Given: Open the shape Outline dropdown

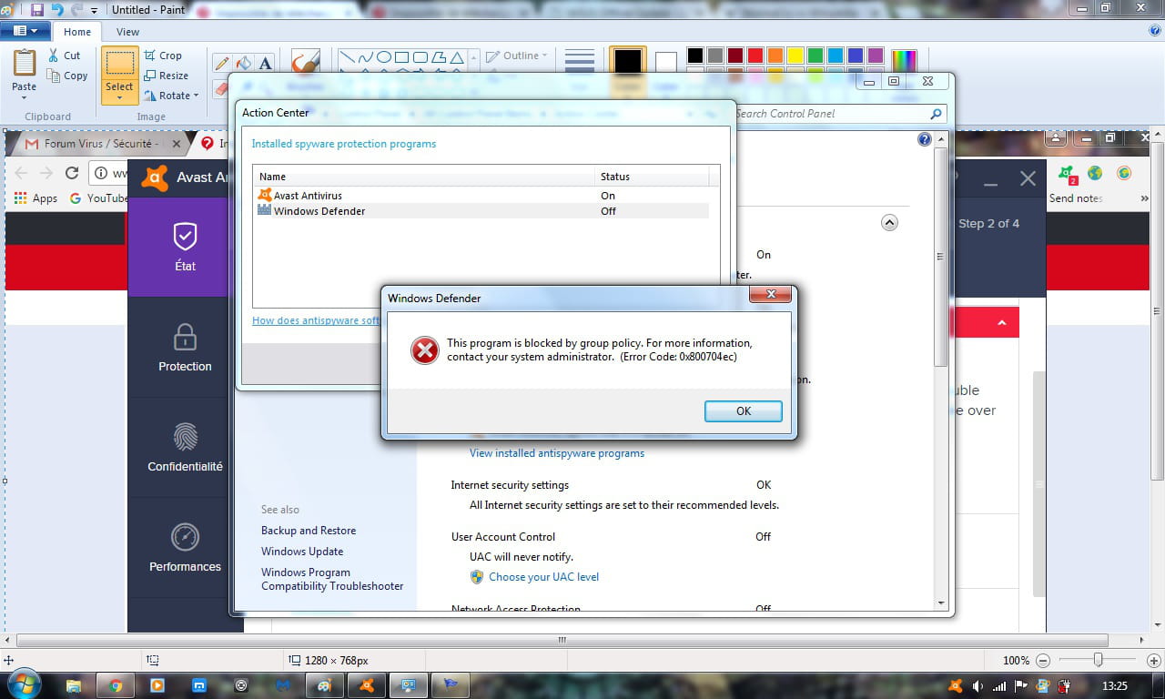Looking at the screenshot, I should pos(517,56).
